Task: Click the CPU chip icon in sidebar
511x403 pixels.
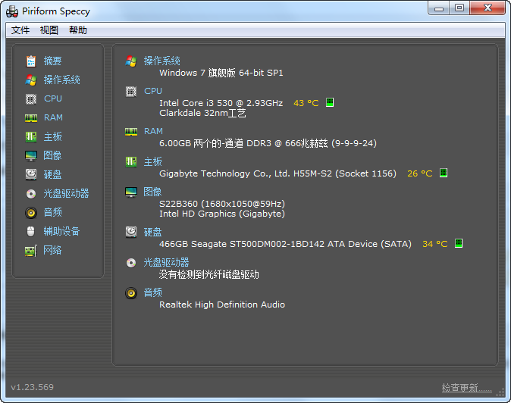Action: (31, 98)
